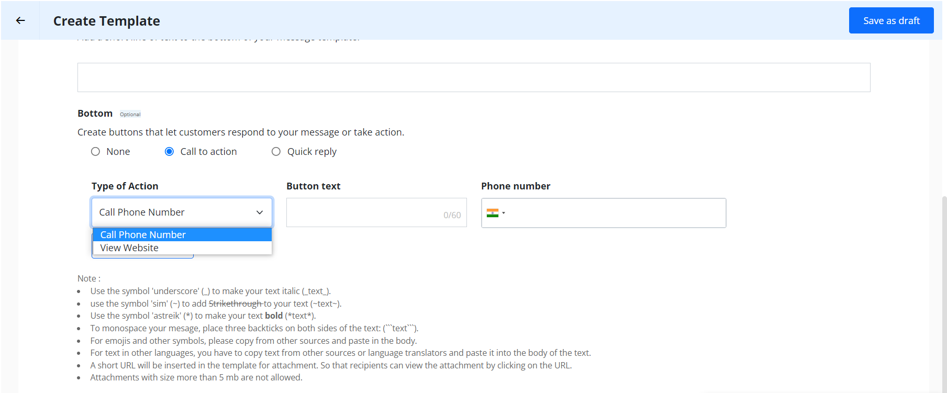
Task: Click the note about underscore italic text
Action: [210, 291]
